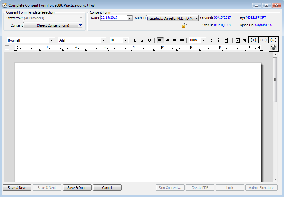Image resolution: width=284 pixels, height=197 pixels.
Task: Toggle underline formatting
Action: tap(150, 40)
